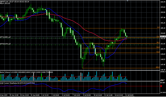Image resolution: width=166 pixels, height=97 pixels.
Task: Click the 152.95 price scale value
Action: click(x=163, y=38)
